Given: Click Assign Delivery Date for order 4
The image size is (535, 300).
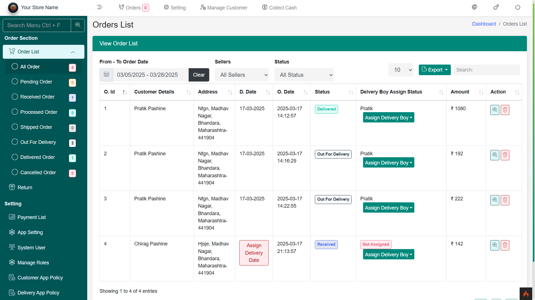Looking at the screenshot, I should tap(254, 253).
